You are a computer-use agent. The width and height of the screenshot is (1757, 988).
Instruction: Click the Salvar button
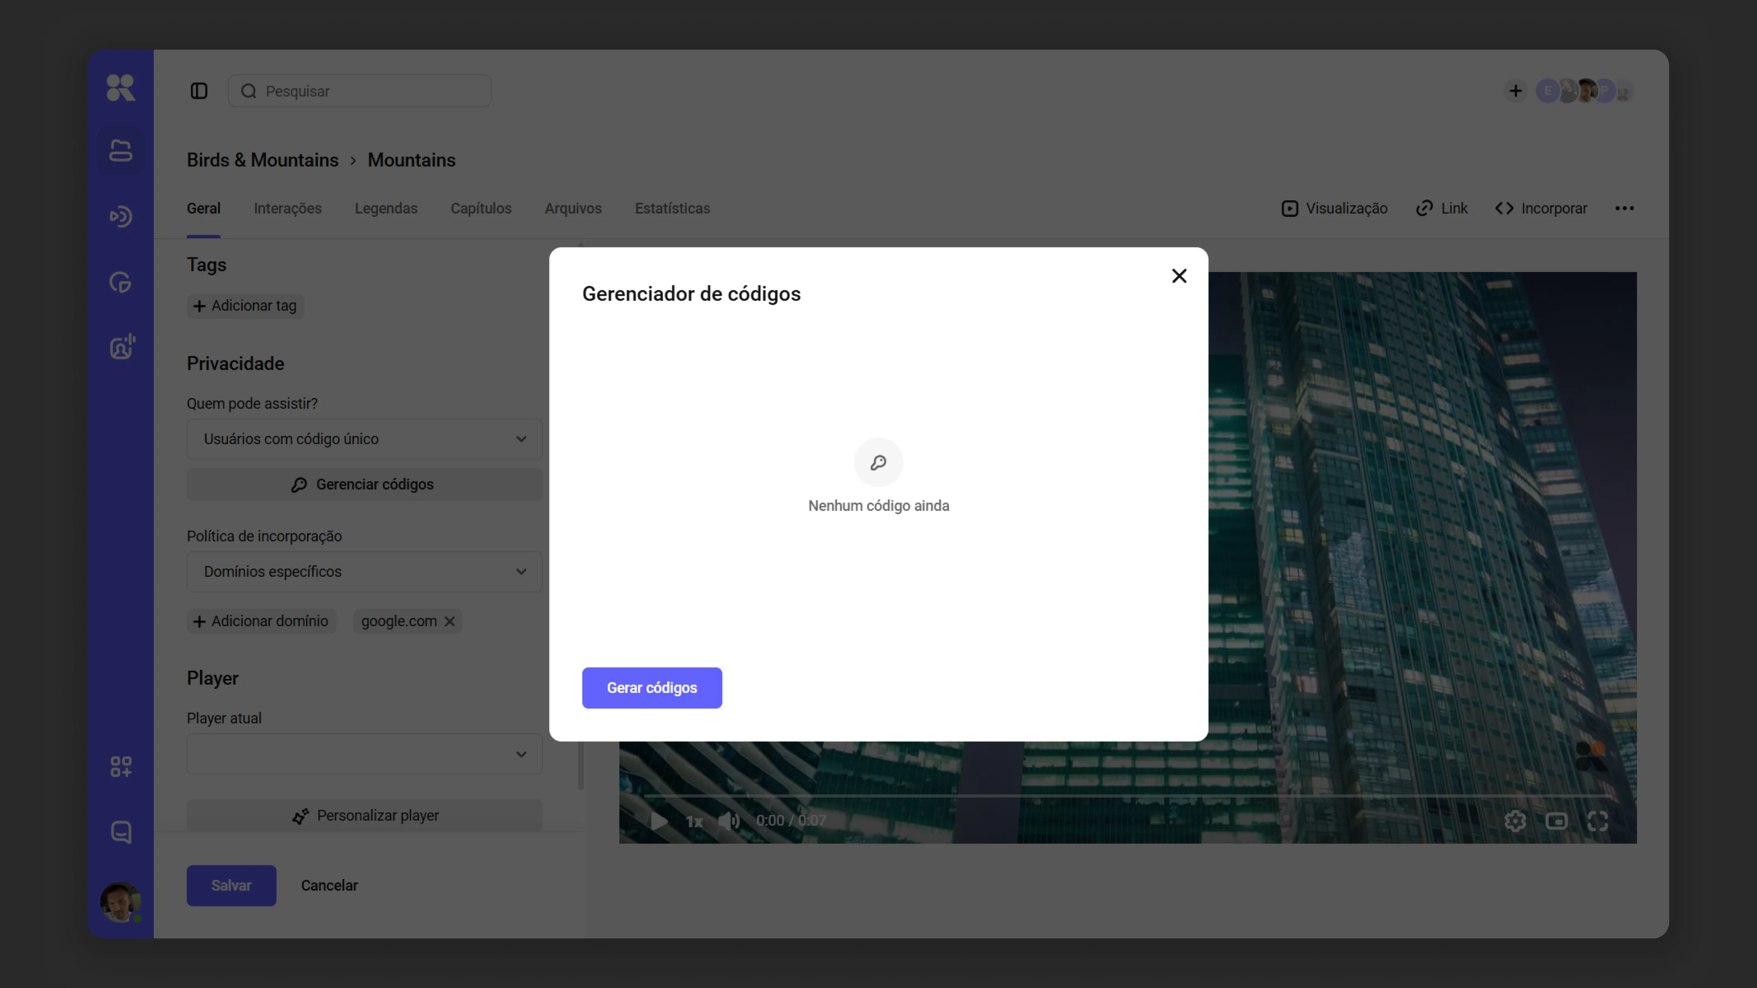(231, 885)
